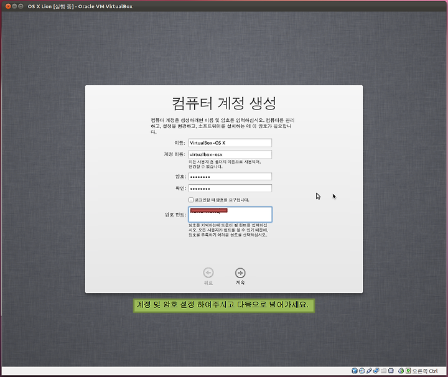Click the 계속 continue arrow button
The width and height of the screenshot is (448, 377).
[240, 273]
